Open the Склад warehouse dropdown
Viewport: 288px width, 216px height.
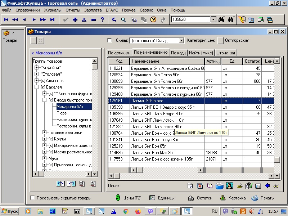181,41
